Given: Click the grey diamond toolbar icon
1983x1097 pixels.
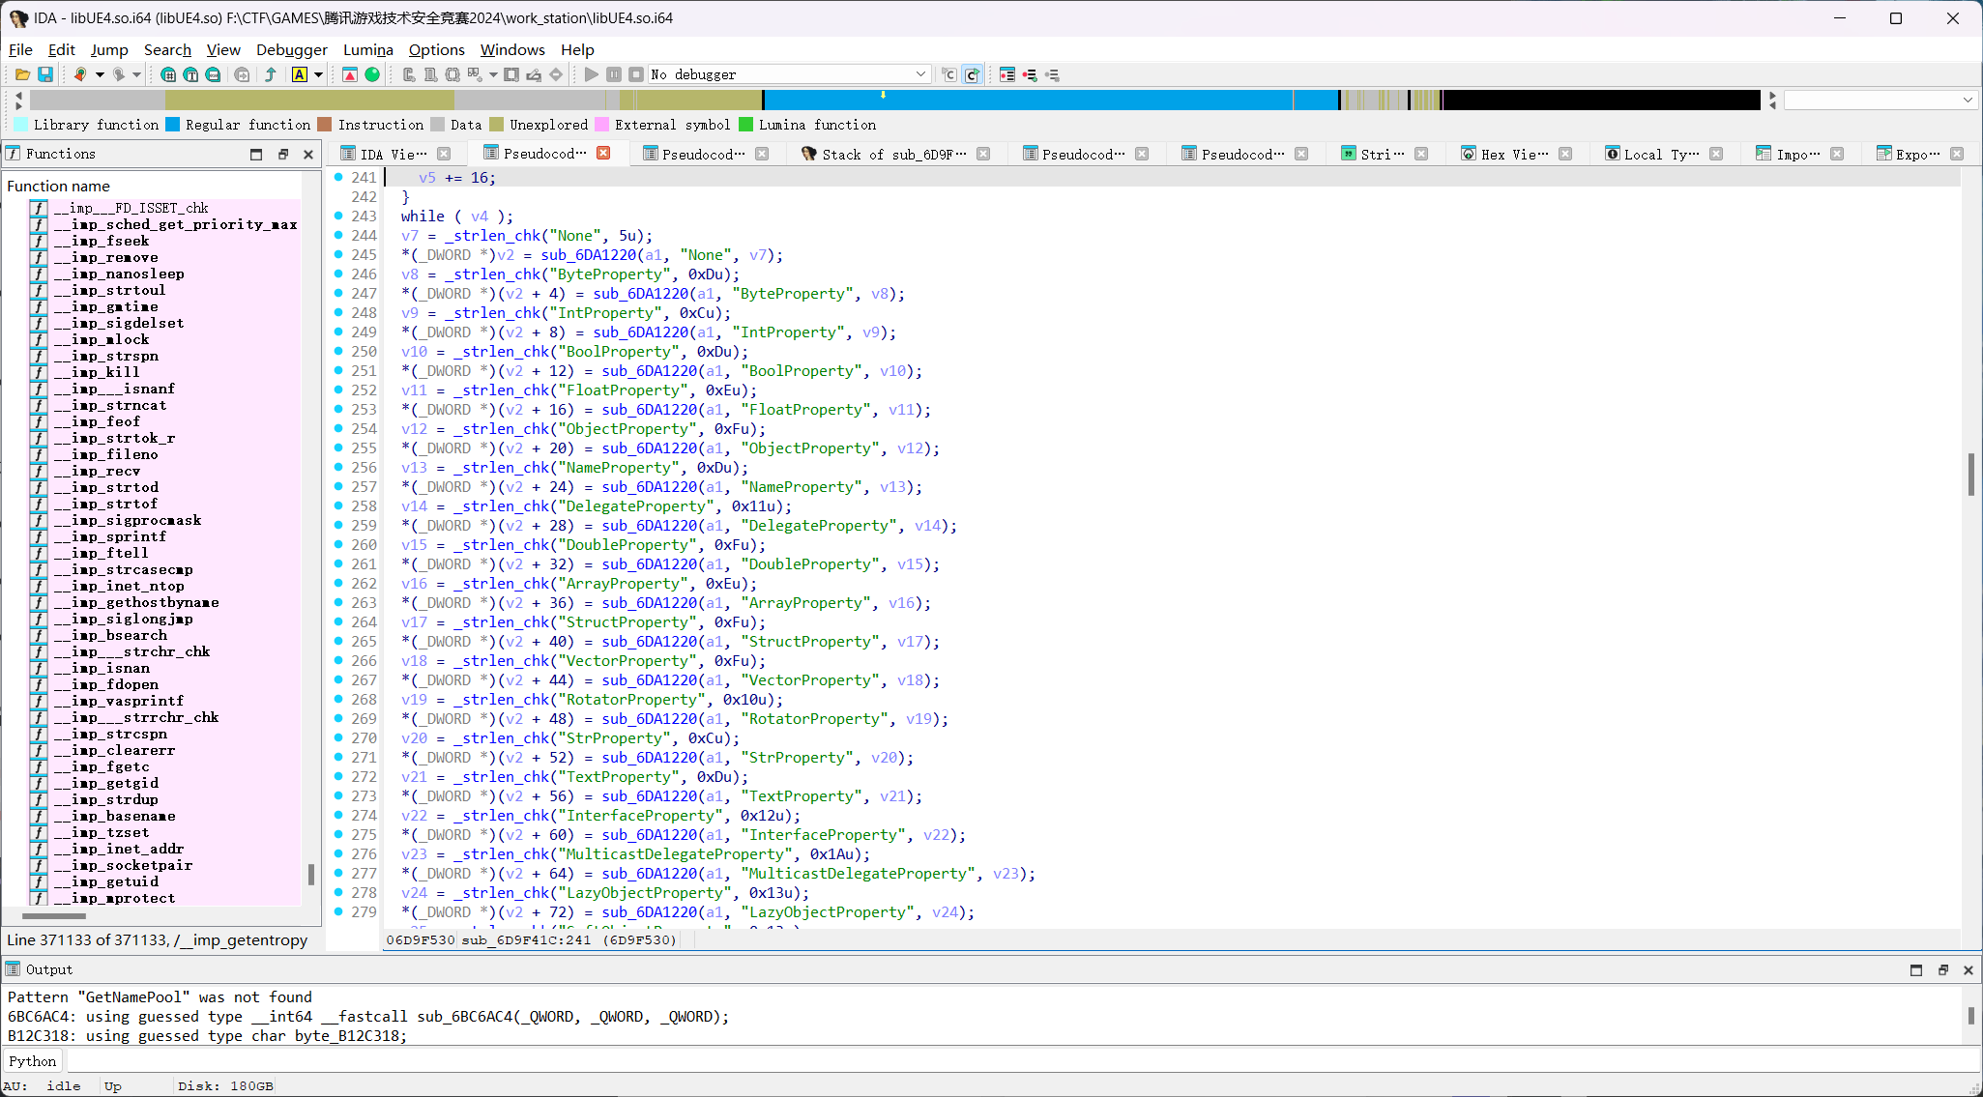Looking at the screenshot, I should tap(556, 74).
